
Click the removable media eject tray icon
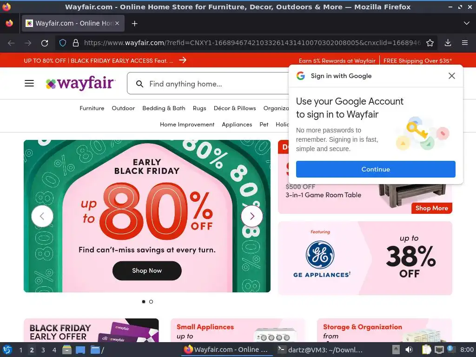point(396,350)
